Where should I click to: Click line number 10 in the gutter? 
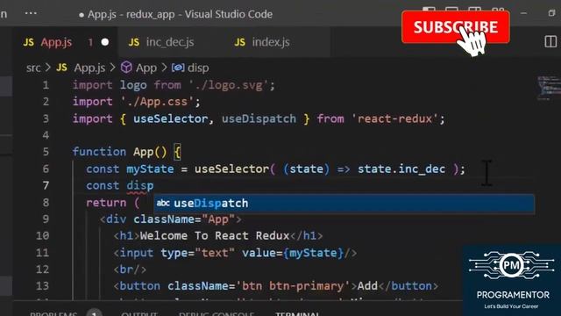[x=42, y=235]
